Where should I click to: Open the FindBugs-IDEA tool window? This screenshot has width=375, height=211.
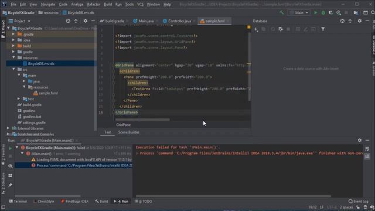[74, 202]
